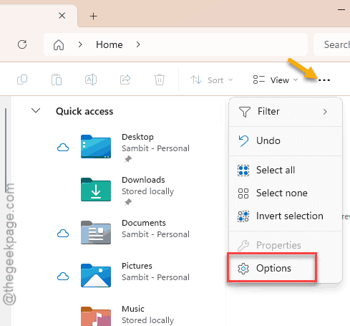Screen dimensions: 350x326
Task: Click the cloud status icon beside Documents
Action: [x=63, y=234]
